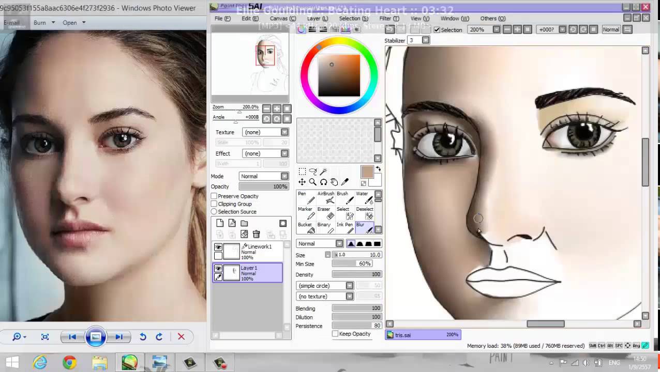This screenshot has width=660, height=372.
Task: Create a new layer folder
Action: (x=244, y=223)
